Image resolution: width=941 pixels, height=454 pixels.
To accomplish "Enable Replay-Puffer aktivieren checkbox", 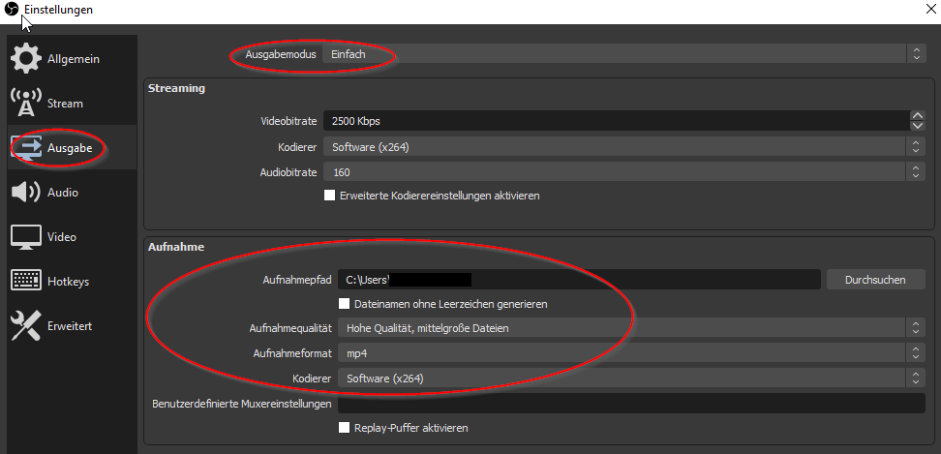I will coord(345,428).
